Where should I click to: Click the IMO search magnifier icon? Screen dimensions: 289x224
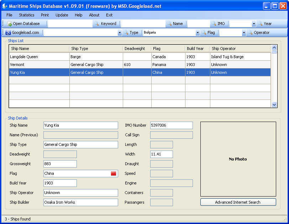tap(214, 24)
